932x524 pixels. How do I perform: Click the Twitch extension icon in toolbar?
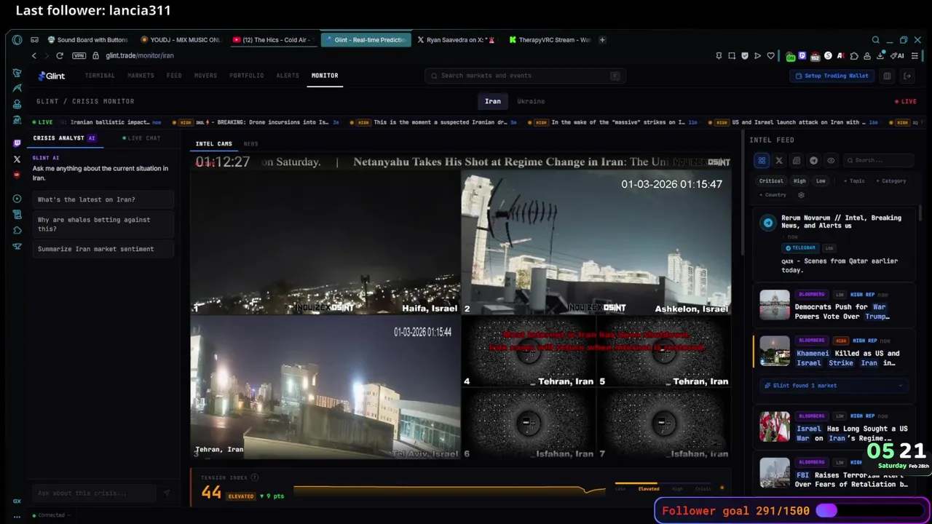click(x=802, y=55)
